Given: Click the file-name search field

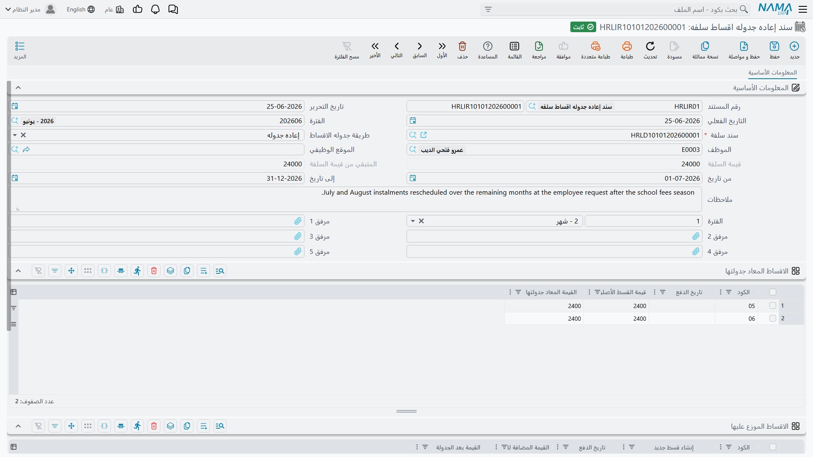Looking at the screenshot, I should click(x=615, y=9).
